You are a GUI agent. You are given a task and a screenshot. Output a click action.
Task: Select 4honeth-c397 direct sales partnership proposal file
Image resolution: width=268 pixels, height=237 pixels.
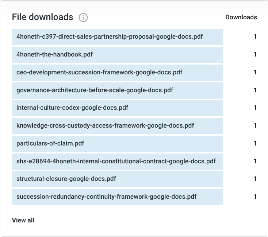pos(110,37)
